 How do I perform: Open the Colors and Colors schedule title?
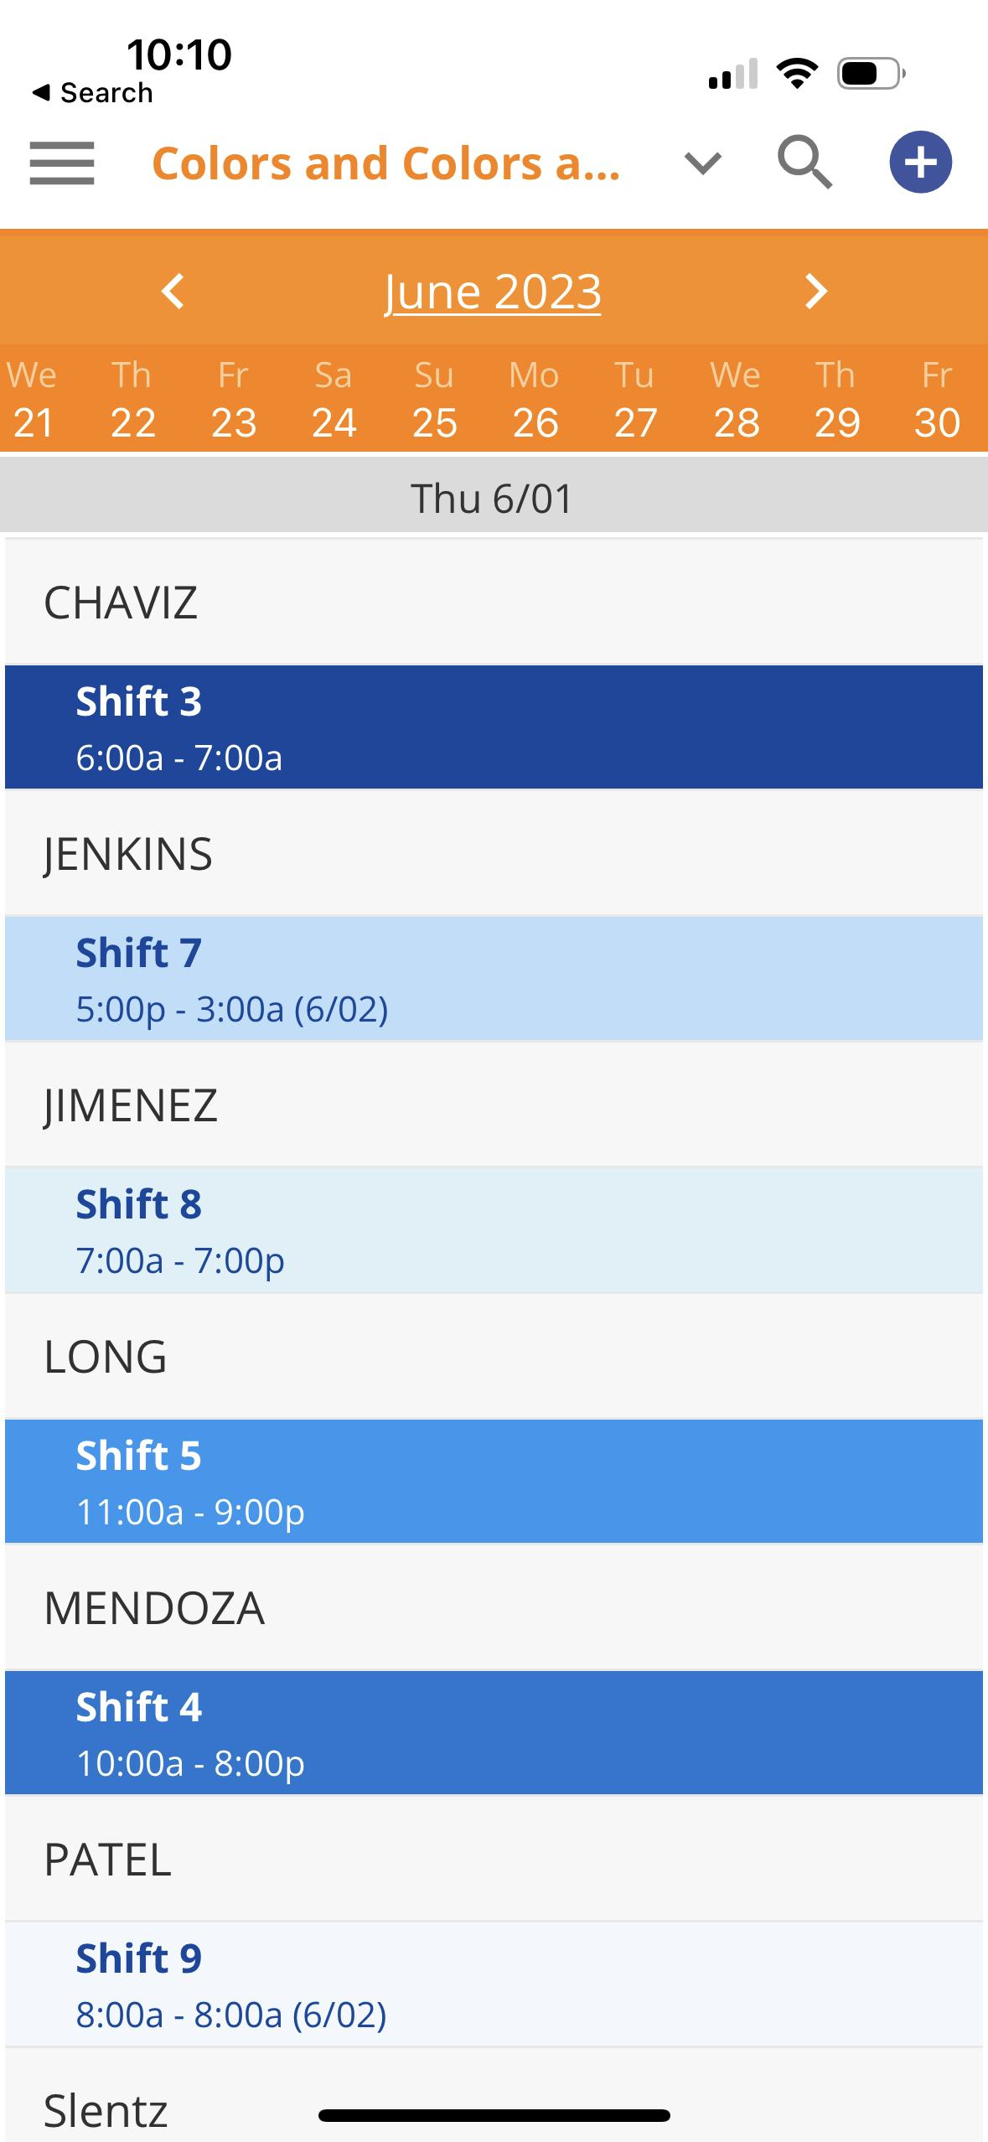pos(386,163)
